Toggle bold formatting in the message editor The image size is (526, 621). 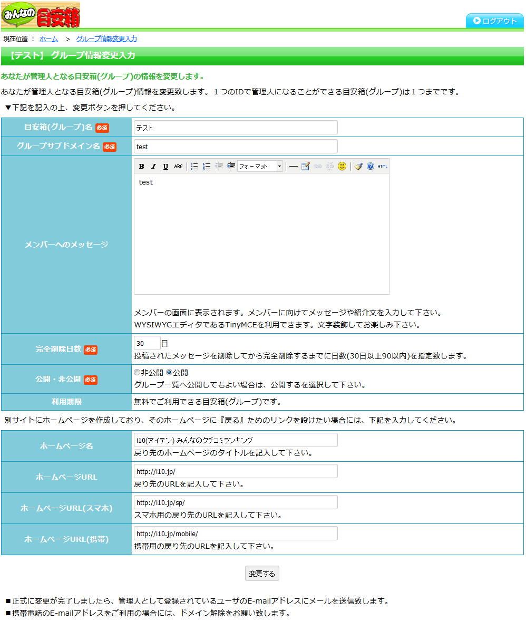[142, 166]
